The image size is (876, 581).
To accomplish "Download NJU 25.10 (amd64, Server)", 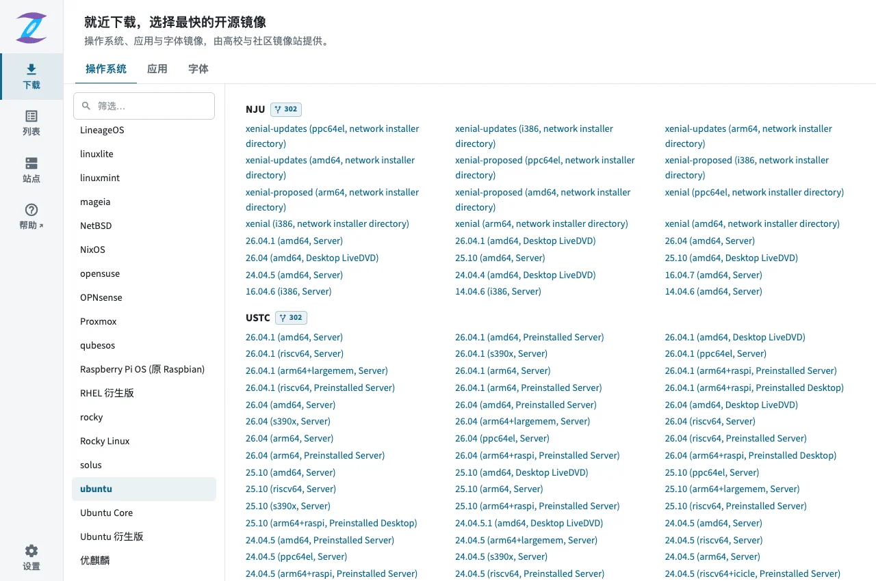I will tap(500, 258).
